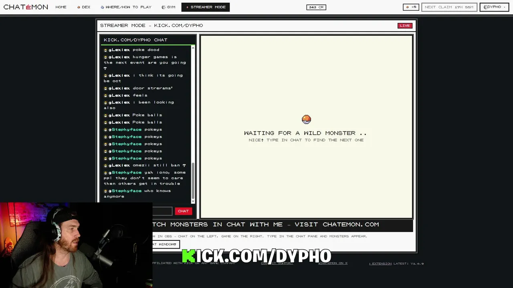Click the red CHAT send button

click(183, 211)
